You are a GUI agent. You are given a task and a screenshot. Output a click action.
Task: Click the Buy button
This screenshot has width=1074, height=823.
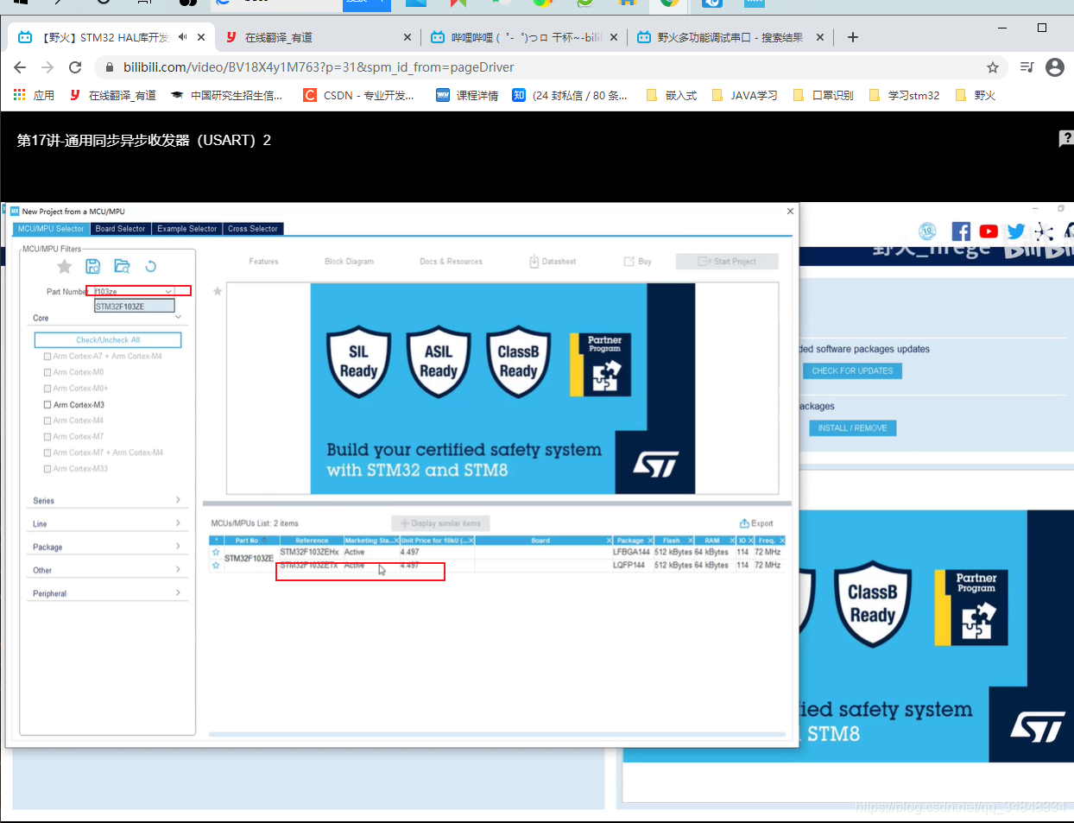tap(638, 262)
